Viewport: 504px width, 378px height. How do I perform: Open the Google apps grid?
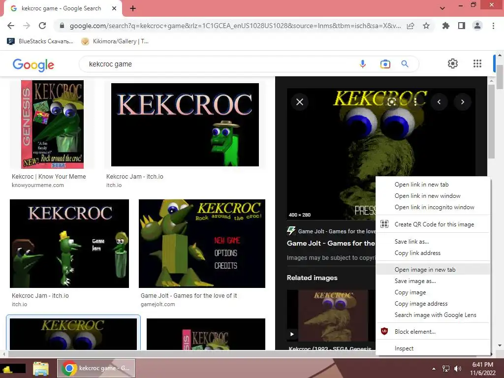coord(477,63)
